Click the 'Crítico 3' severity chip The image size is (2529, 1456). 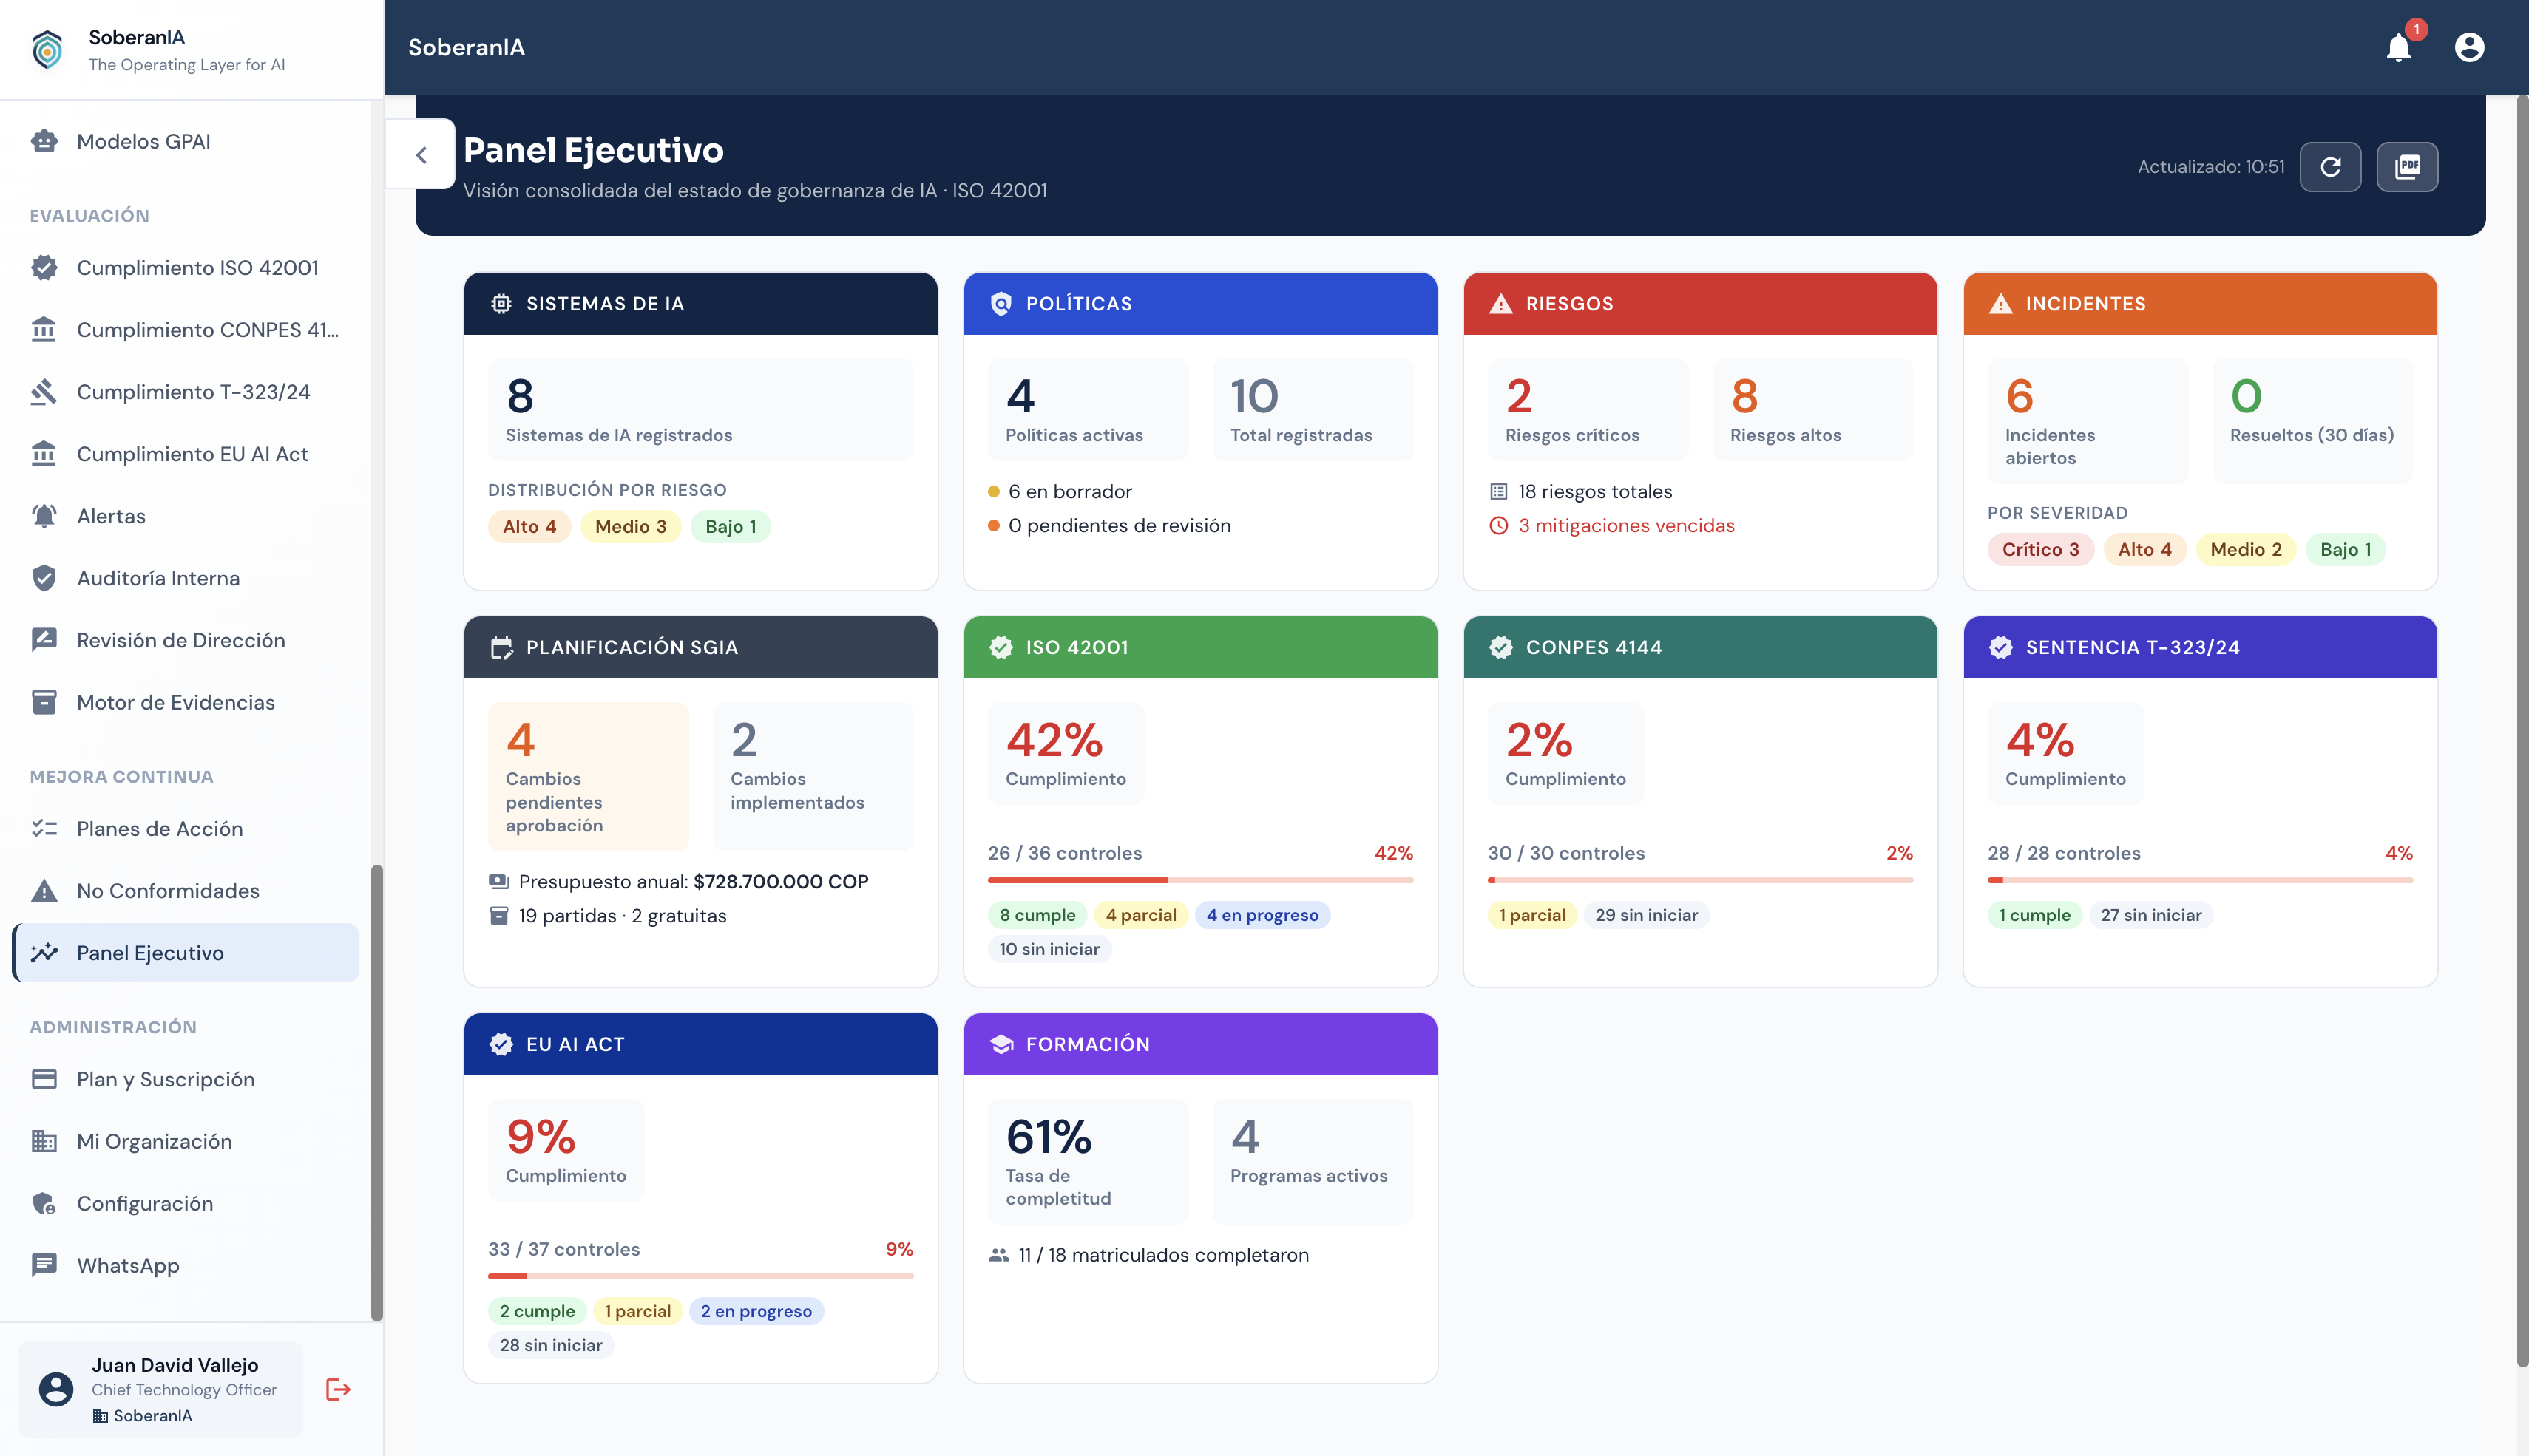(2039, 549)
